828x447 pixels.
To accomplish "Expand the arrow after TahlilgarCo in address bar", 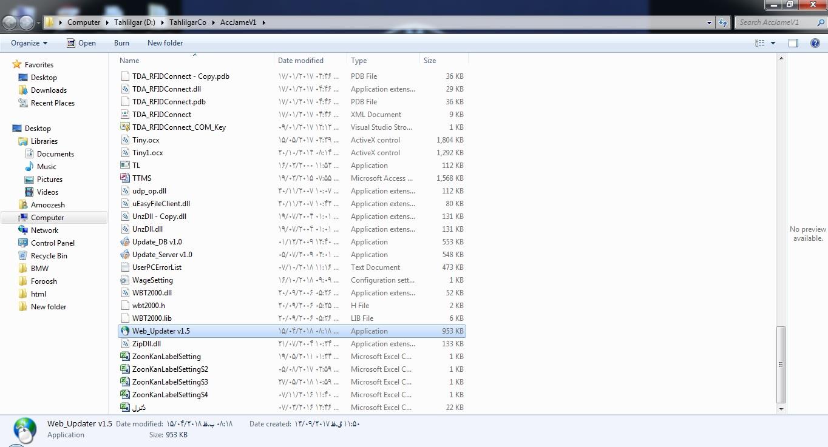I will click(x=213, y=22).
